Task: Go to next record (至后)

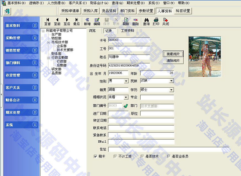Action: (67, 22)
